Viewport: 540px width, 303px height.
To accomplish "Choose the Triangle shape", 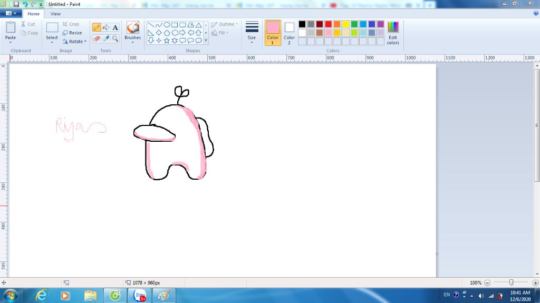I will pyautogui.click(x=199, y=25).
